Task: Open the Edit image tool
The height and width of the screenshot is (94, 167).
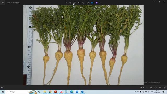Action: pyautogui.click(x=66, y=3)
